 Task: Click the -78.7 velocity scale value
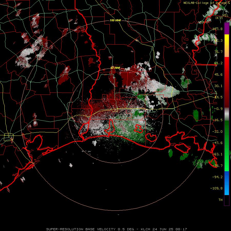[x=217, y=166]
